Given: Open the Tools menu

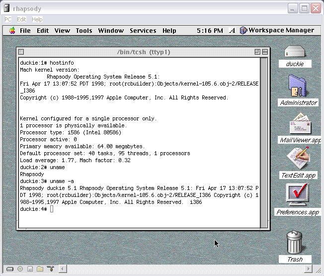Looking at the screenshot, I should click(84, 31).
